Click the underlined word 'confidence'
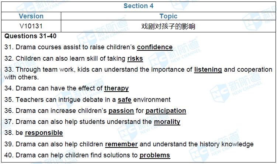277x164 pixels. pos(155,47)
